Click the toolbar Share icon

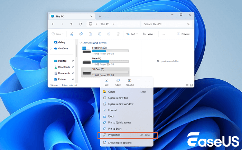coord(109,34)
